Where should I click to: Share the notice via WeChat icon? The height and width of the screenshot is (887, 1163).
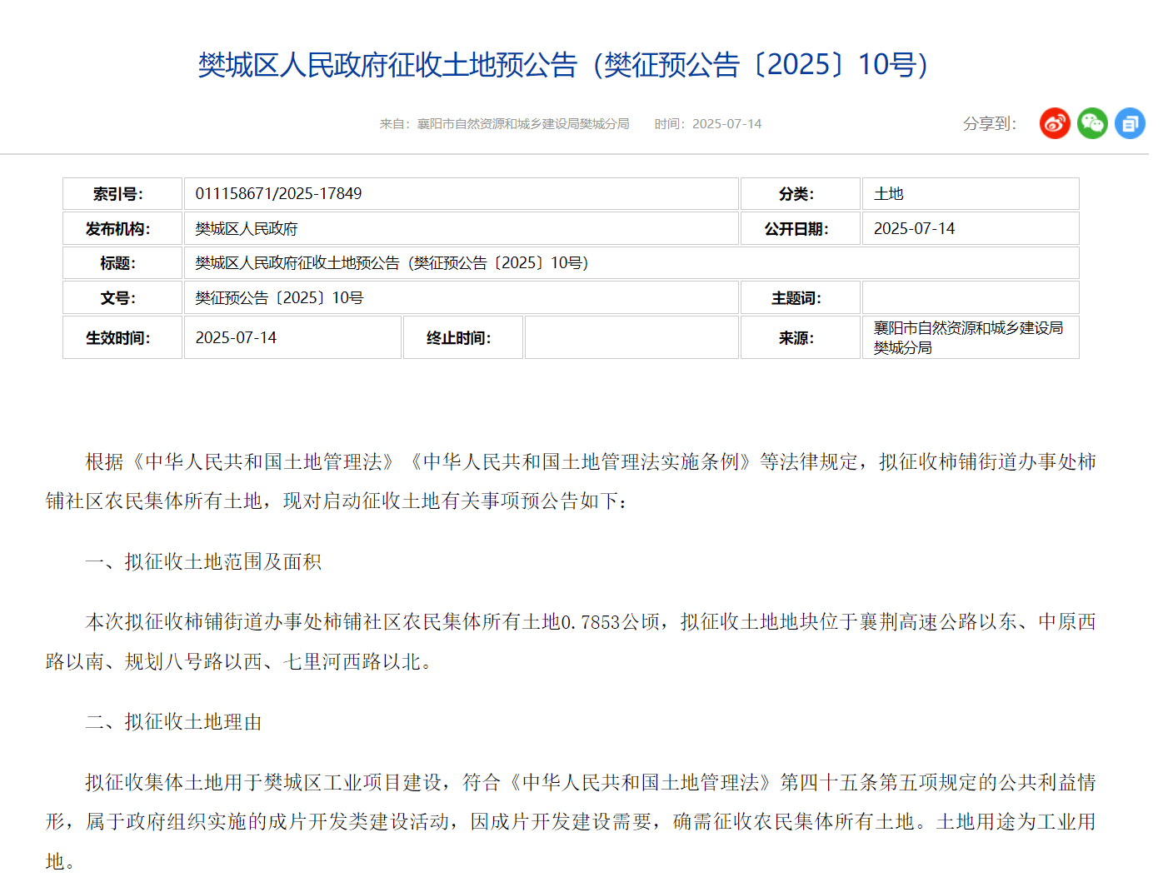(x=1092, y=123)
